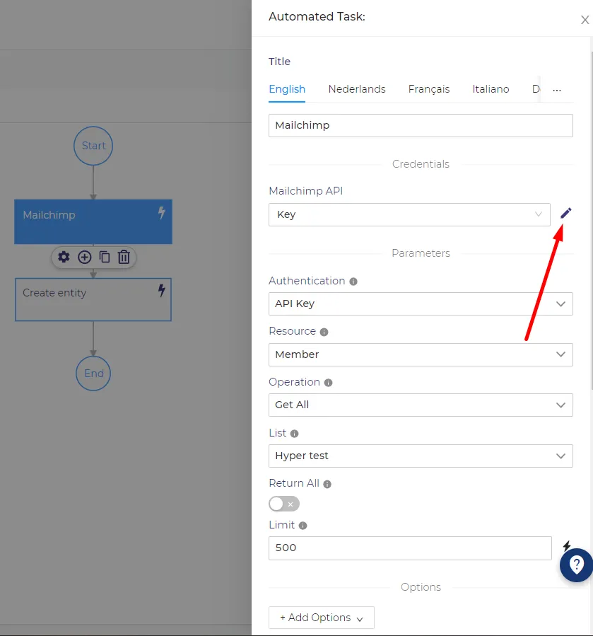Viewport: 593px width, 636px height.
Task: Toggle the Return All switch
Action: coord(284,504)
